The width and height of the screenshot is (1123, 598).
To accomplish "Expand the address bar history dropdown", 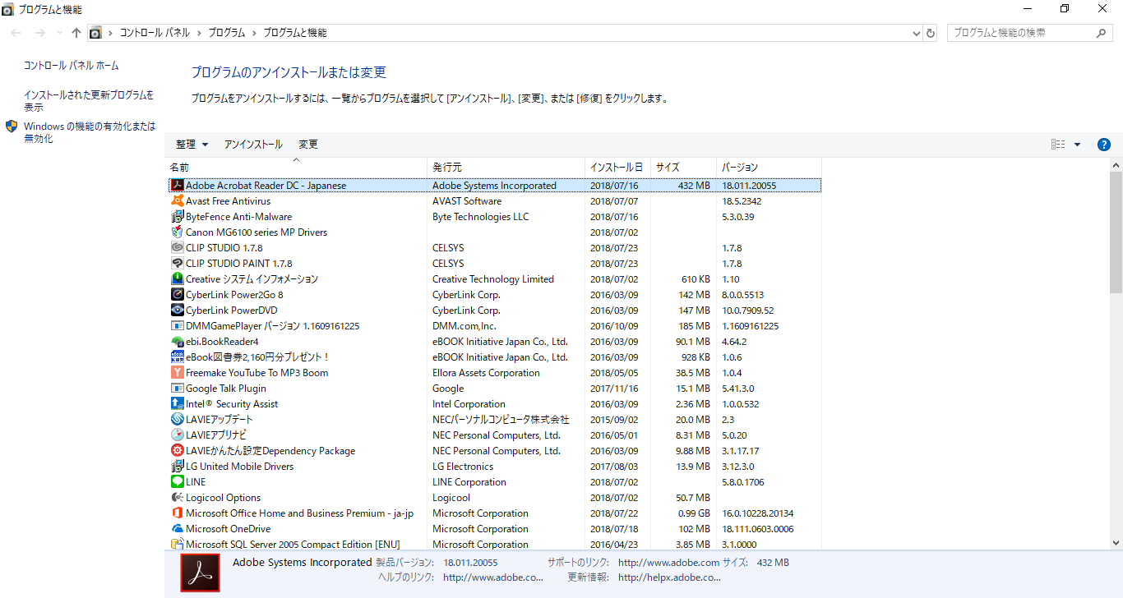I will [x=917, y=34].
